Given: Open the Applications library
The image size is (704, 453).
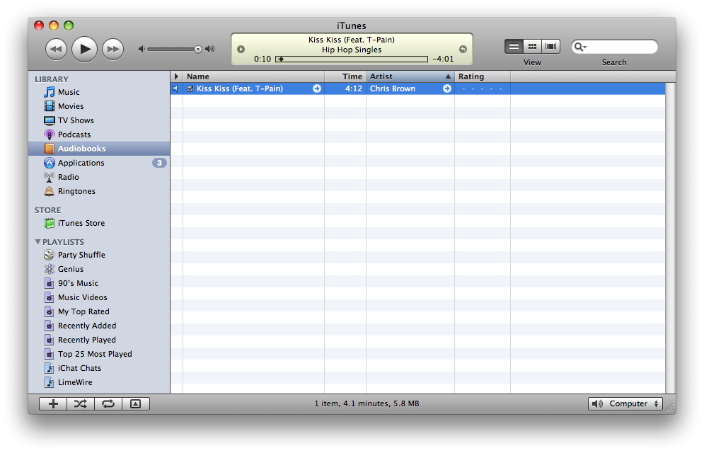Looking at the screenshot, I should 81,163.
